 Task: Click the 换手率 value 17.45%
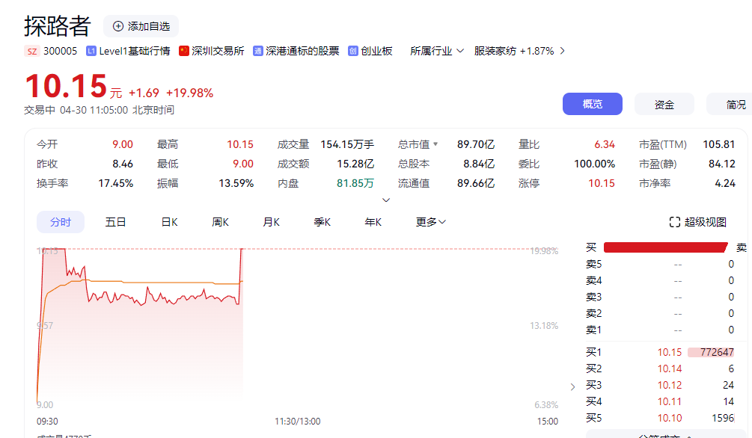(115, 183)
